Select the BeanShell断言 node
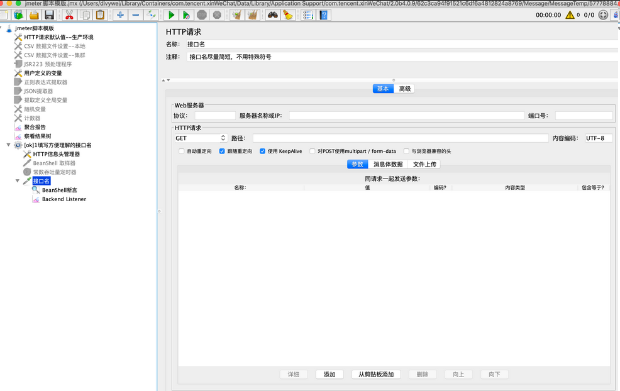Image resolution: width=620 pixels, height=391 pixels. click(x=60, y=190)
